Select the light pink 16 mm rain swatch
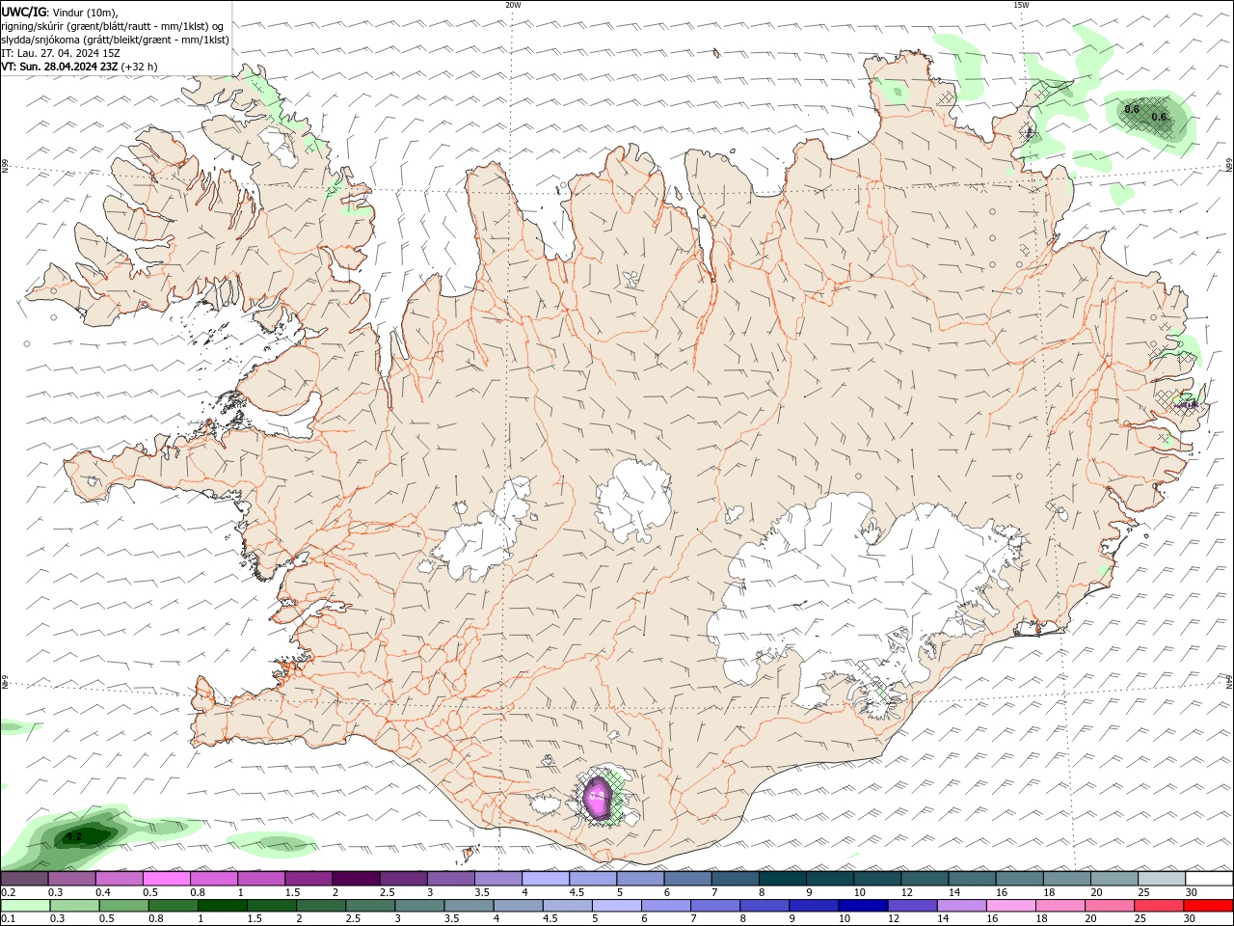The height and width of the screenshot is (926, 1234). coord(1011,906)
